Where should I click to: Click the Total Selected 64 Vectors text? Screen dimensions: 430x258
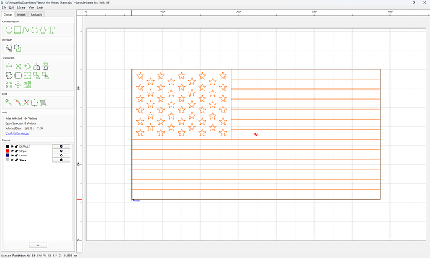coord(21,118)
